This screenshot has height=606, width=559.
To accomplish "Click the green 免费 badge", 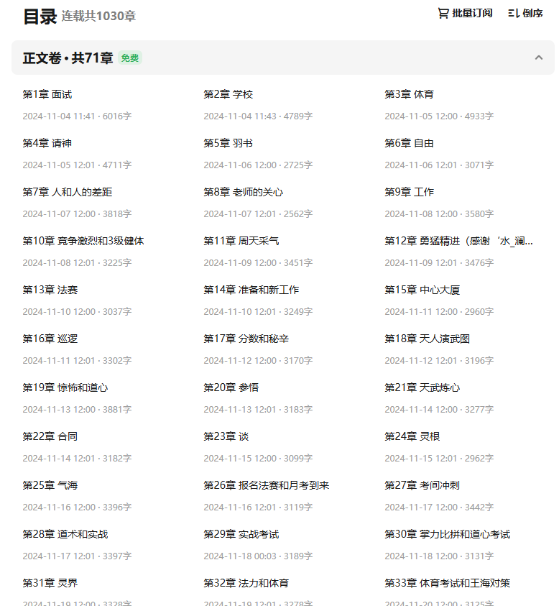I will click(x=130, y=58).
